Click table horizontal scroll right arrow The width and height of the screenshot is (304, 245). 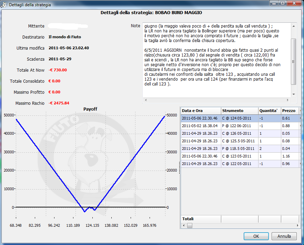tap(297, 225)
